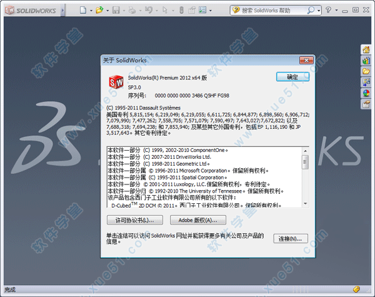This screenshot has height=297, width=375.
Task: Expand the Save dropdown arrow
Action: (124, 11)
